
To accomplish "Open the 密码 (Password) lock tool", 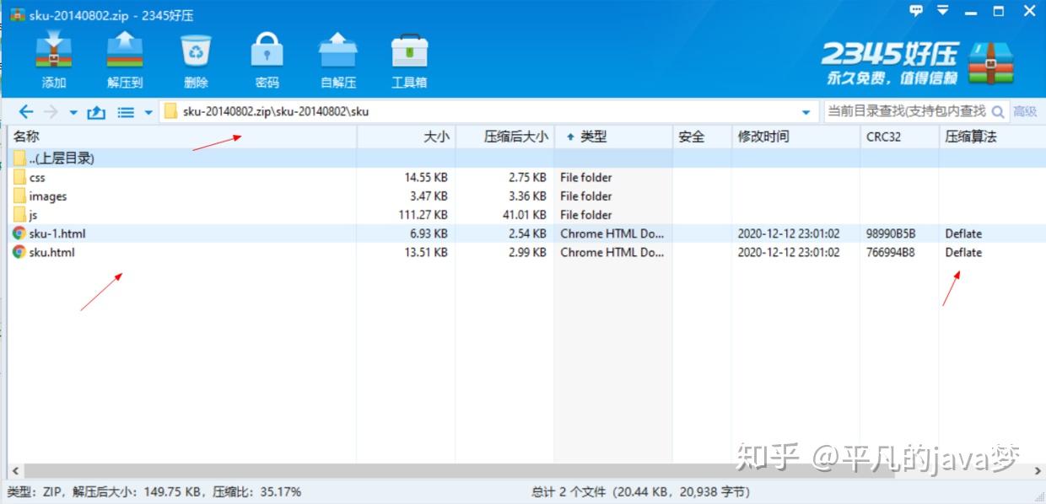I will coord(267,51).
